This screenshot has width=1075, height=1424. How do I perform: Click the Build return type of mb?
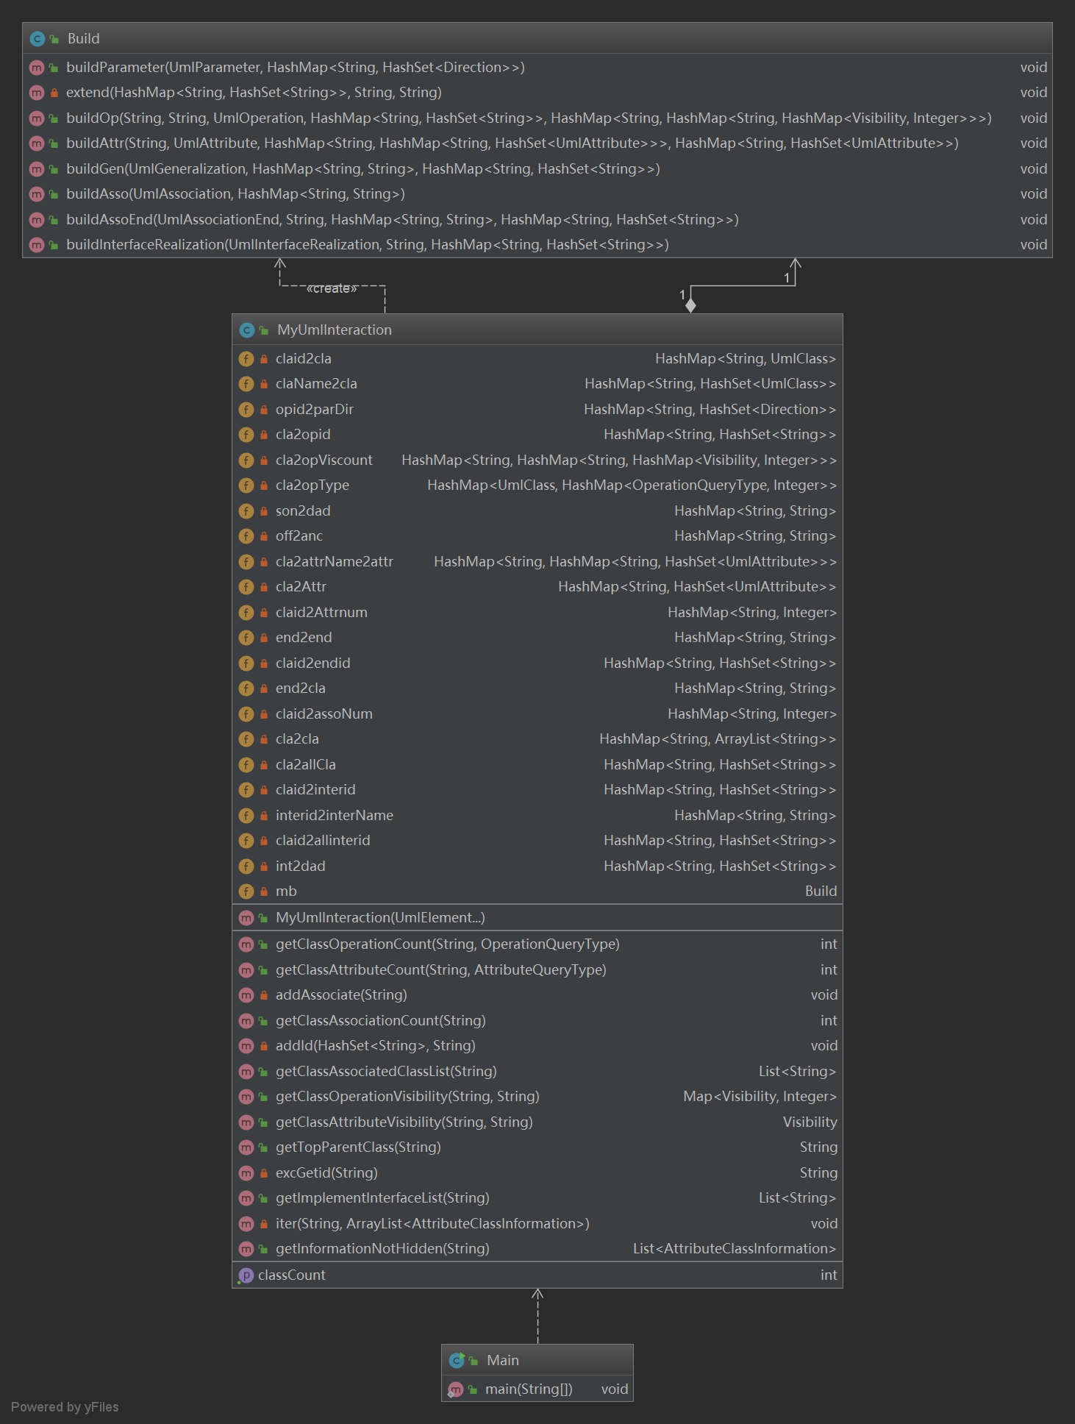click(x=821, y=891)
